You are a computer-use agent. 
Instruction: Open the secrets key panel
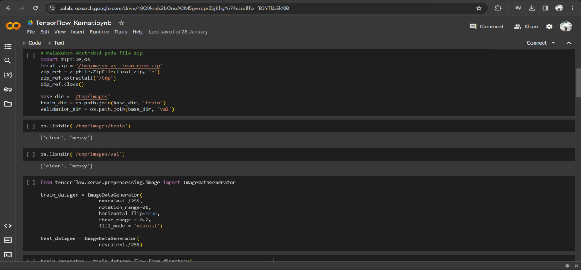[8, 90]
